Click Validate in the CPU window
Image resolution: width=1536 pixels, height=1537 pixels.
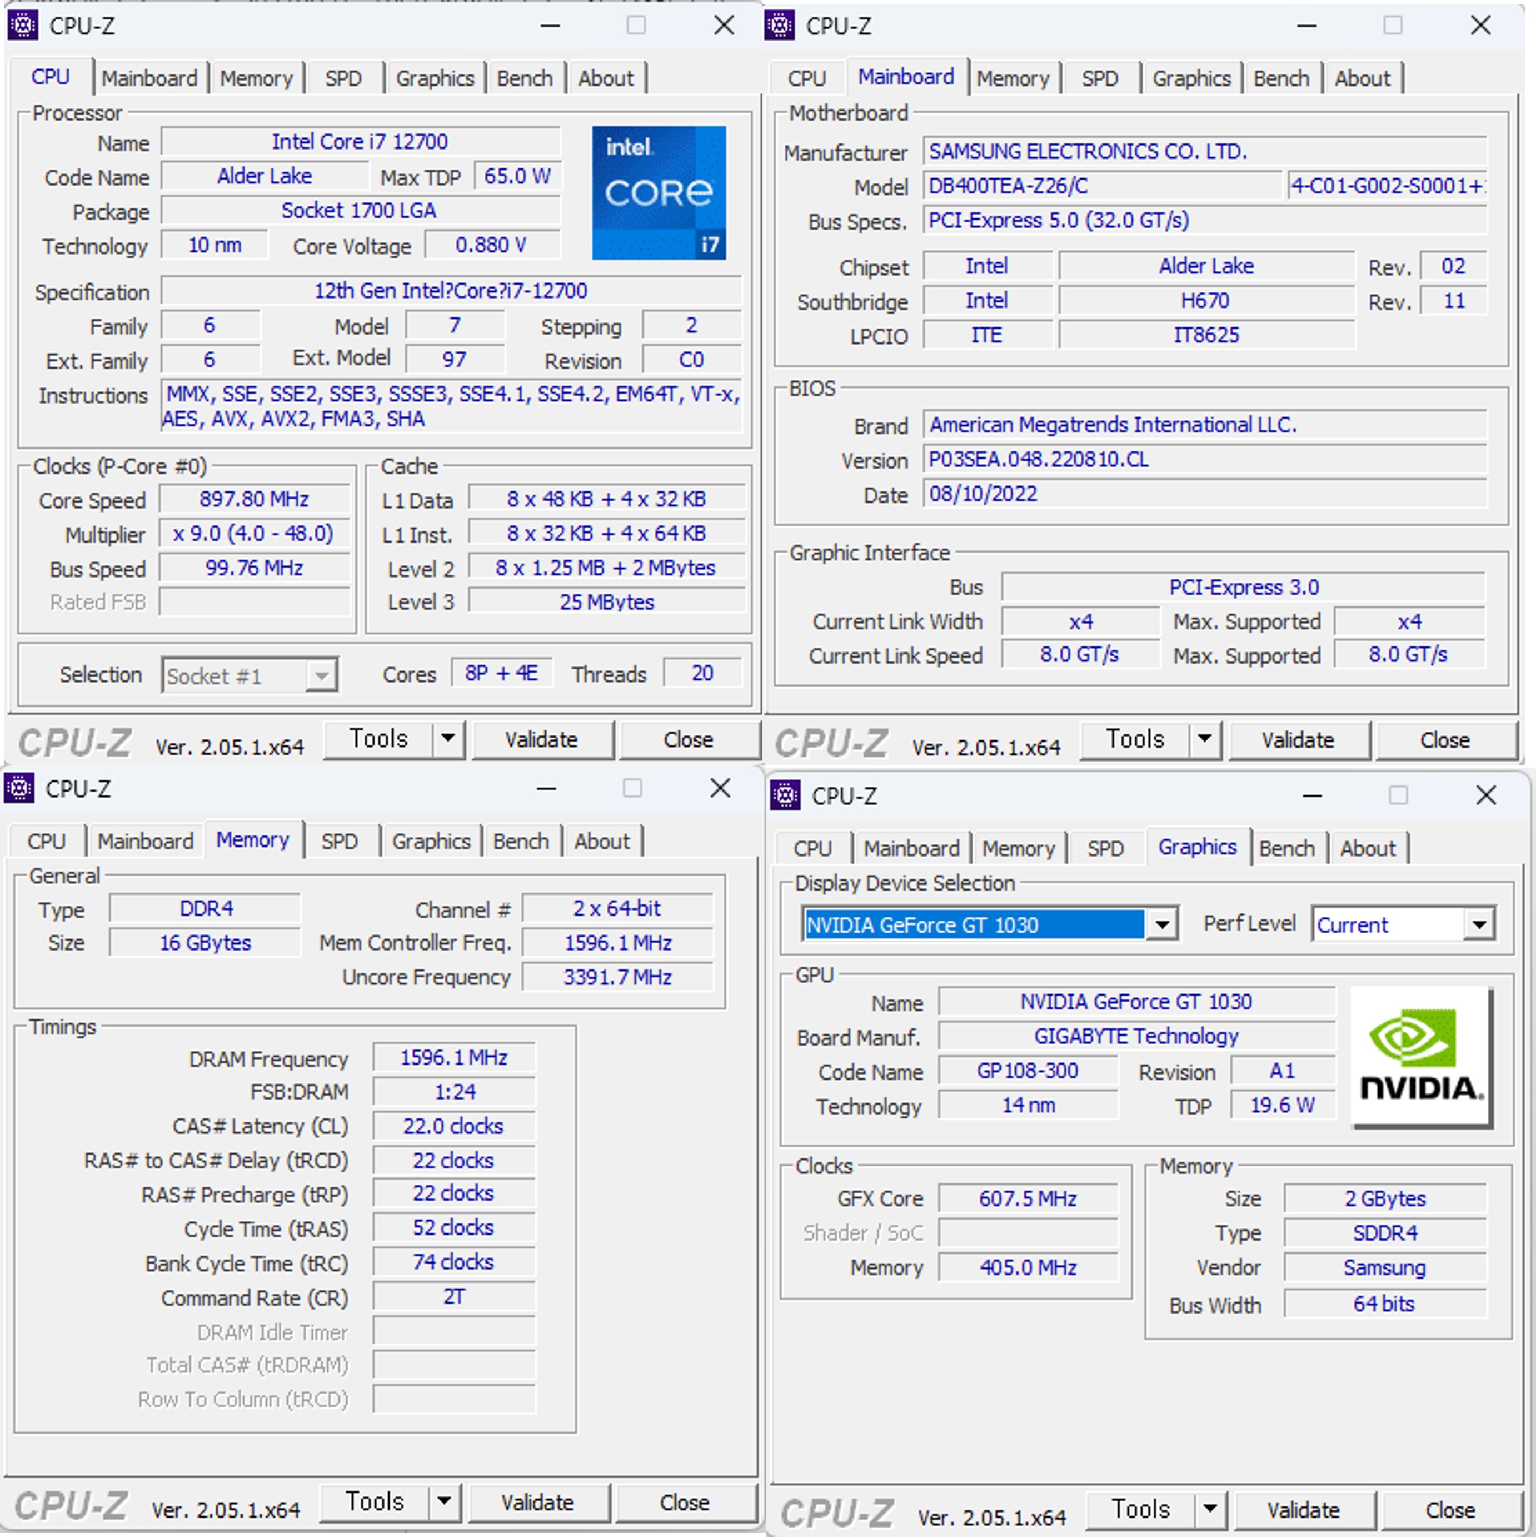(x=542, y=739)
